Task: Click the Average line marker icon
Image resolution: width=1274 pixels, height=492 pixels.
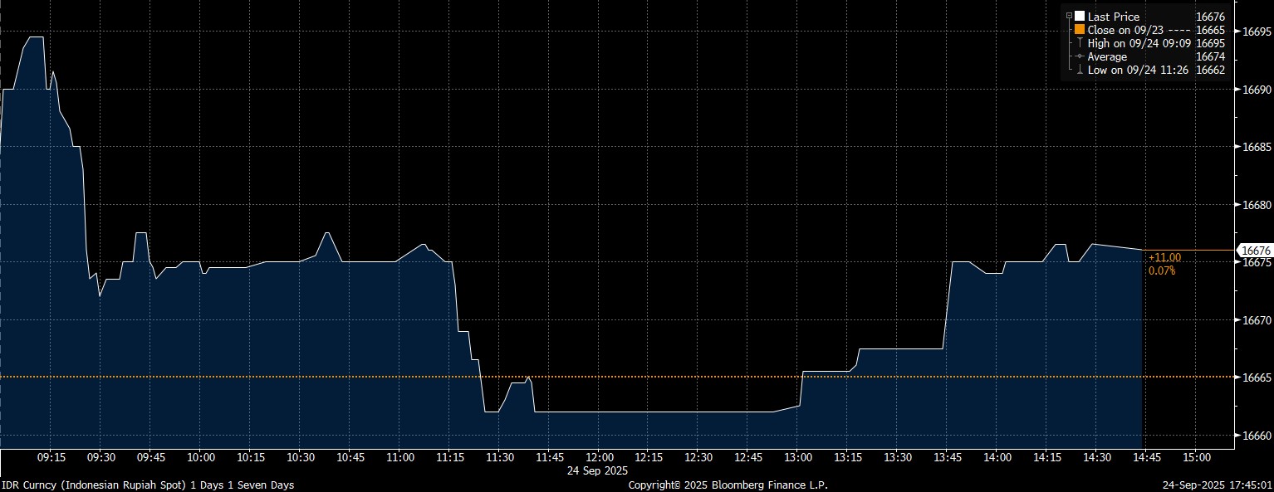Action: (1080, 56)
